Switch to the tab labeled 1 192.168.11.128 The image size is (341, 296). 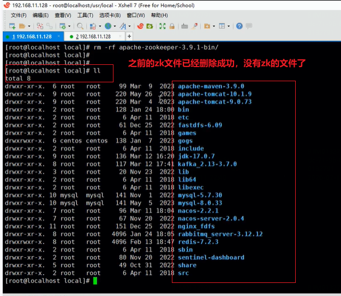click(x=32, y=37)
